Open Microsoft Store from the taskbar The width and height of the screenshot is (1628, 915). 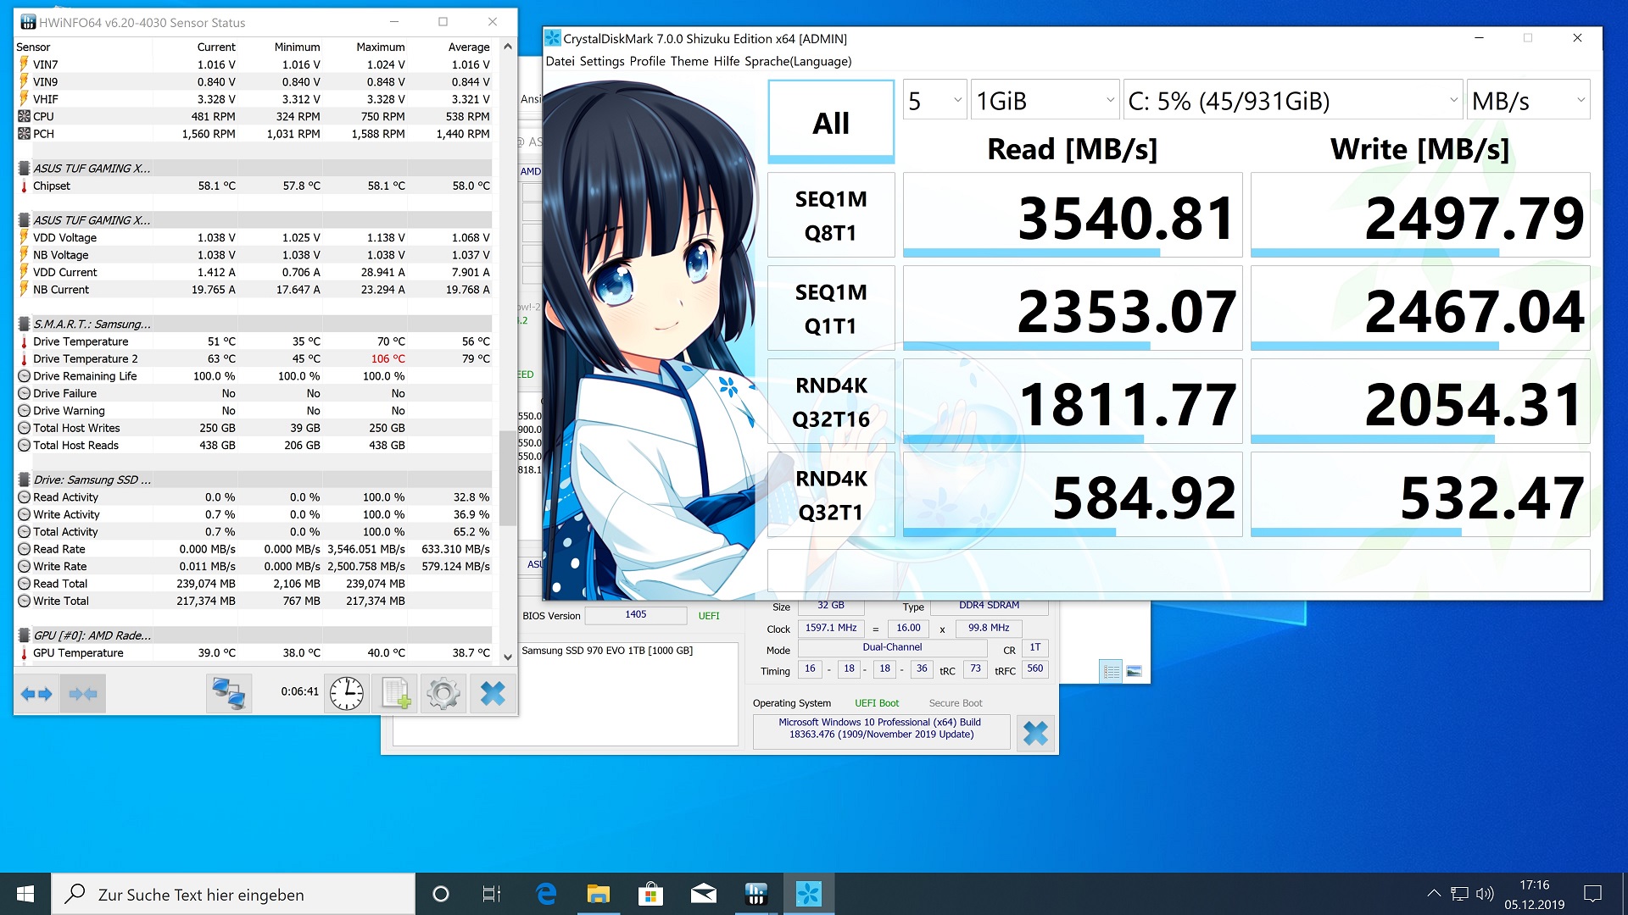click(650, 894)
